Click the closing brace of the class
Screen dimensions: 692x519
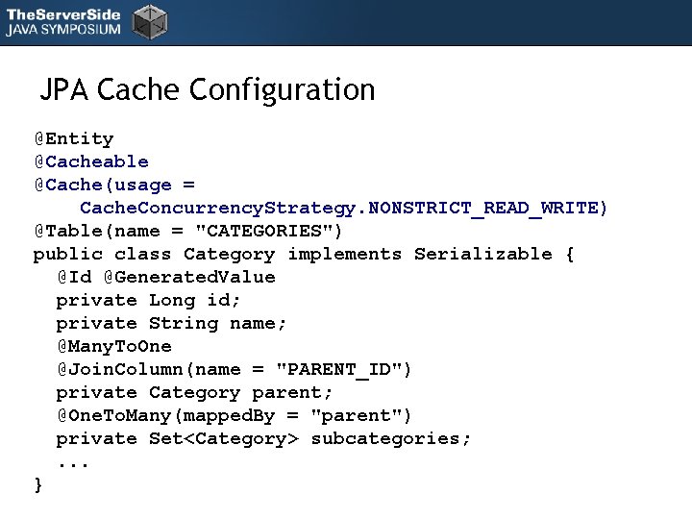click(38, 484)
